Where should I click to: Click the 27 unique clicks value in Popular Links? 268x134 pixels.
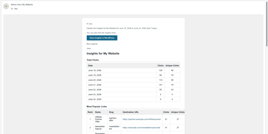(x=178, y=128)
